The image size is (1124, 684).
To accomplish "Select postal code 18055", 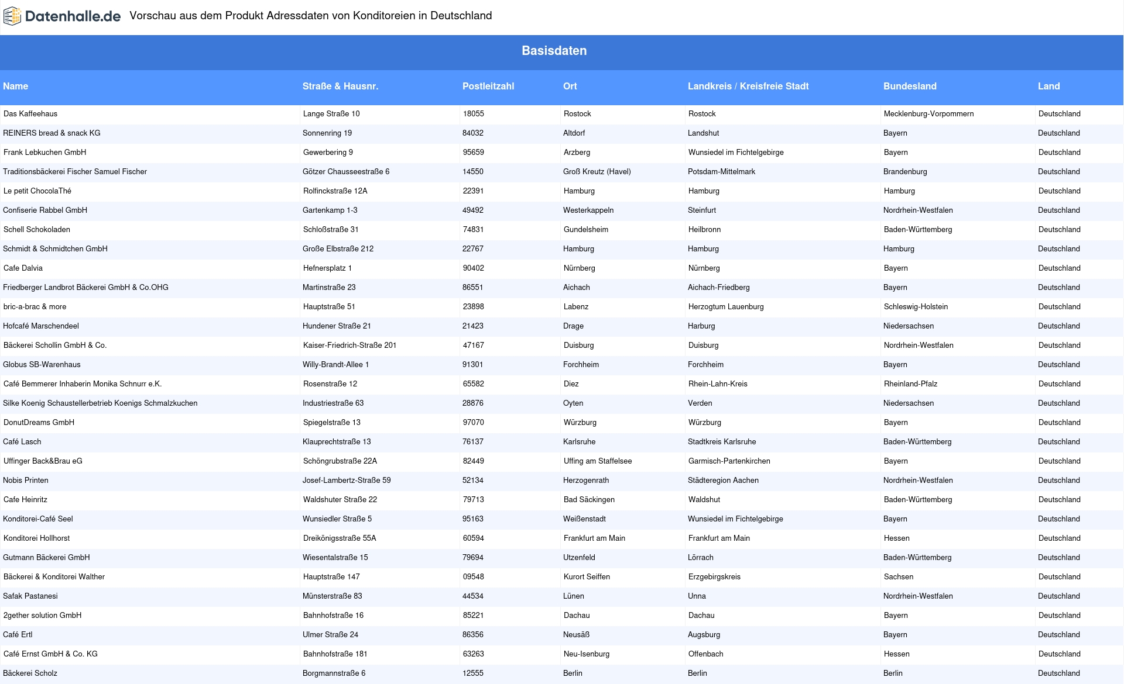I will click(474, 114).
